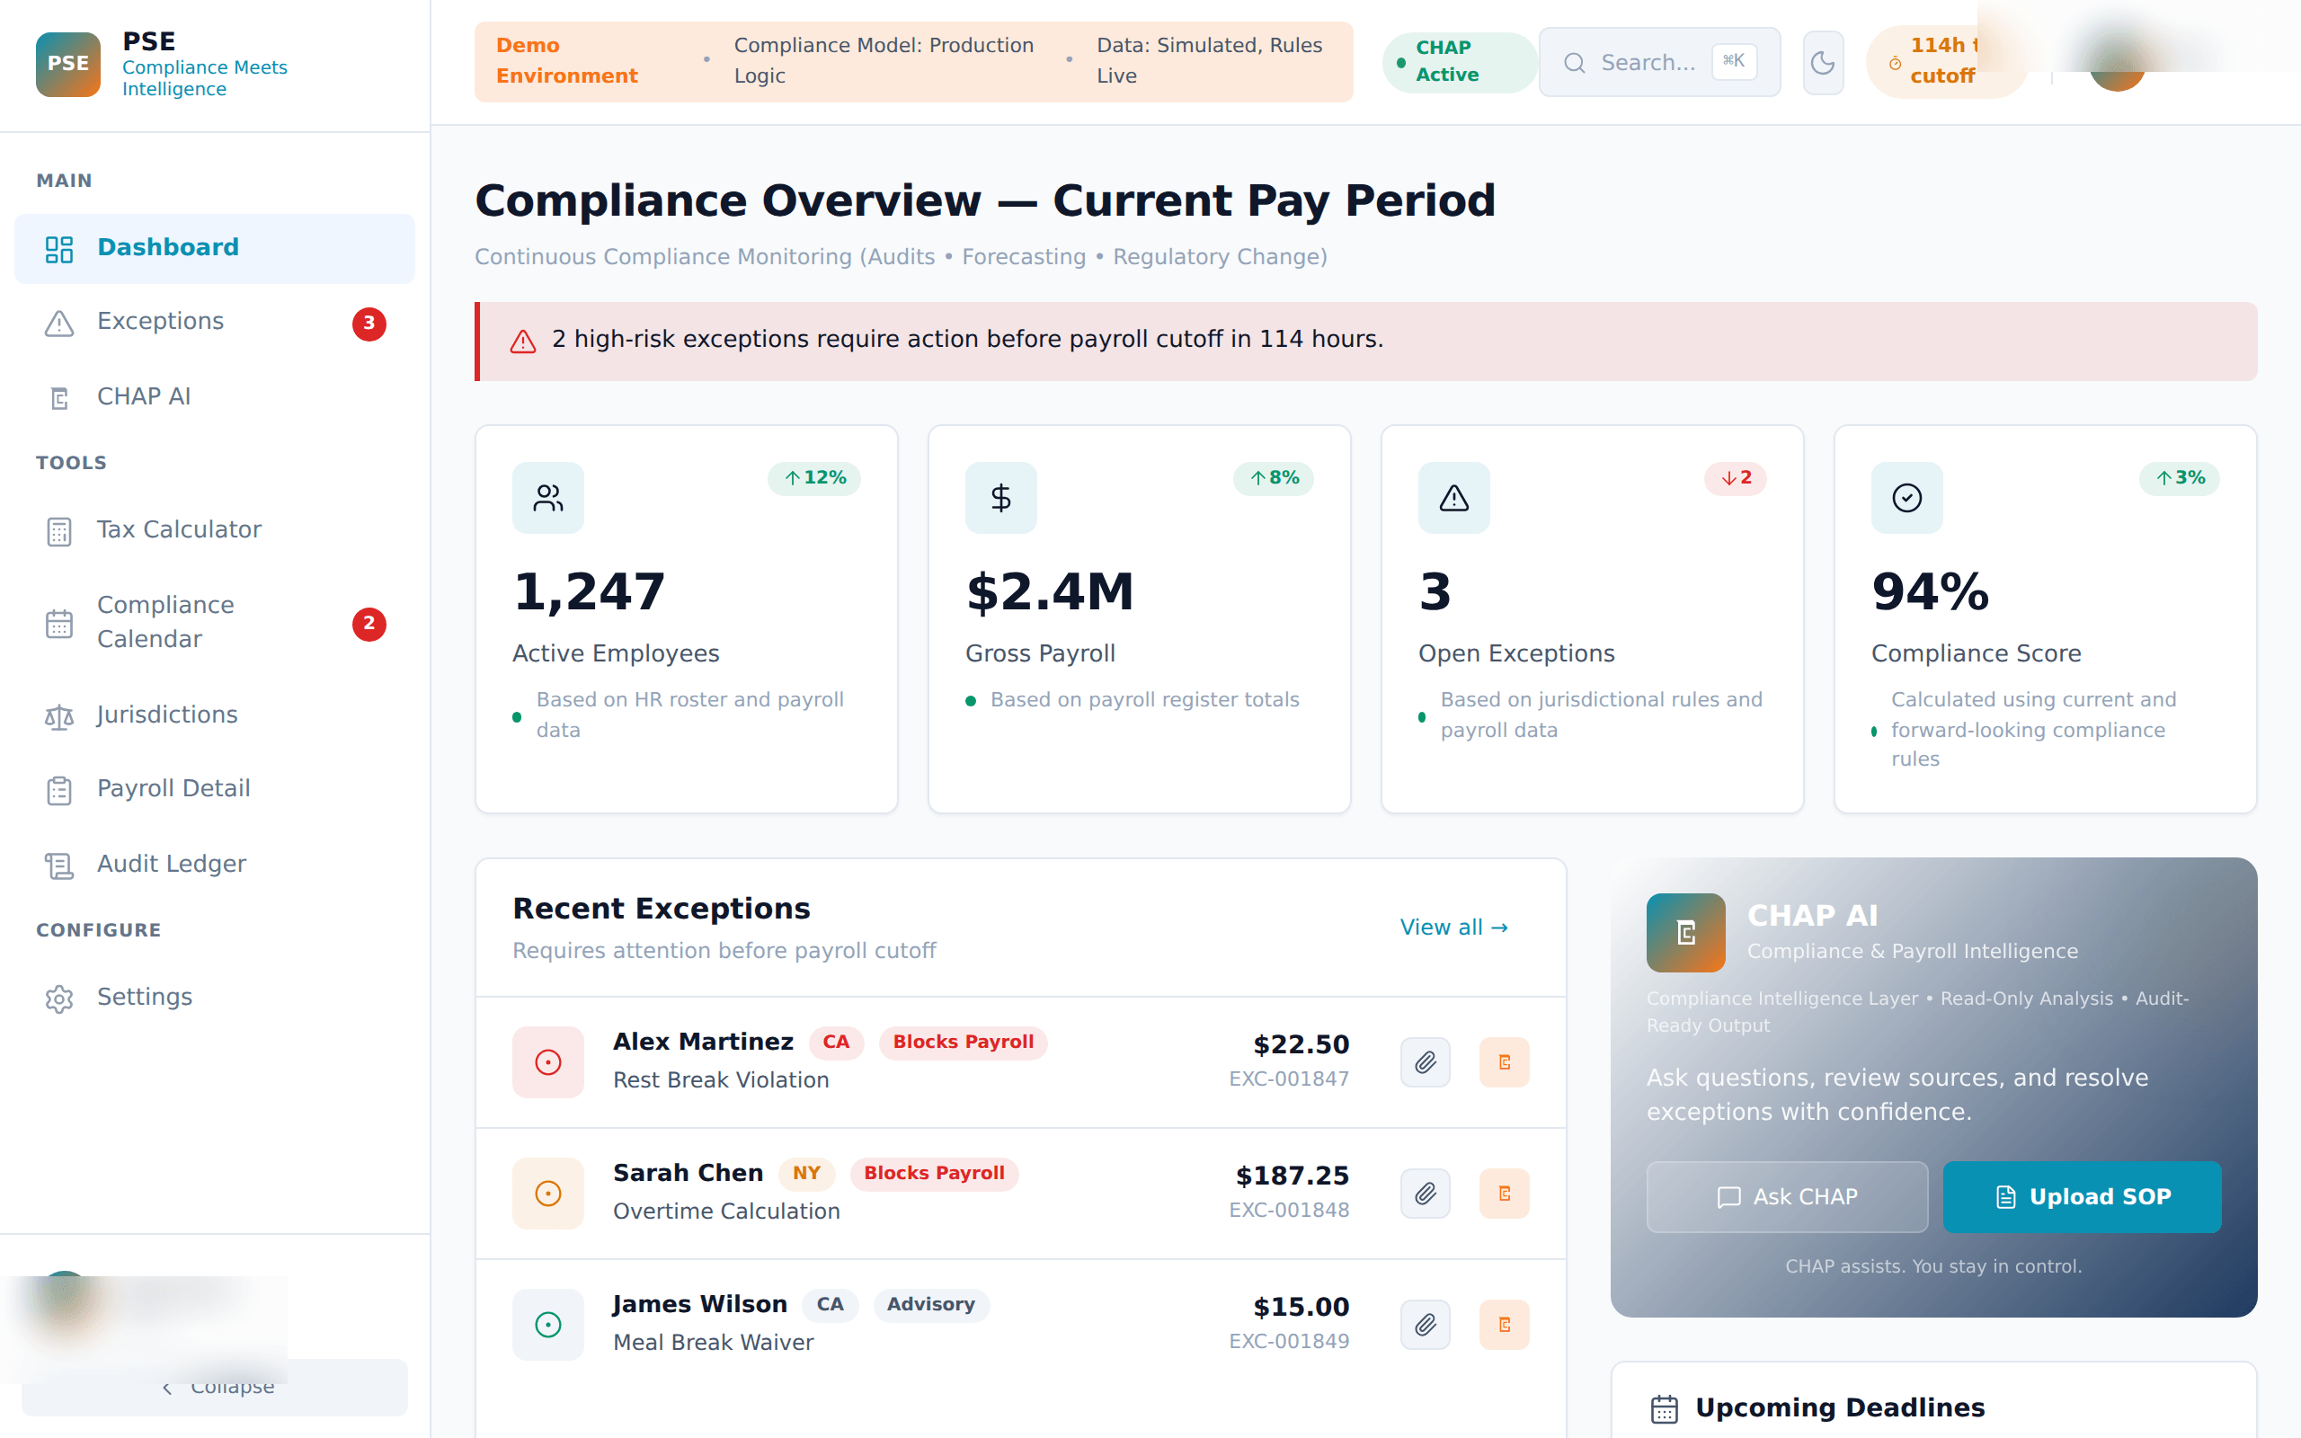Click the paperclip icon on Alex Martinez's exception
Viewport: 2301px width, 1438px height.
pos(1425,1061)
